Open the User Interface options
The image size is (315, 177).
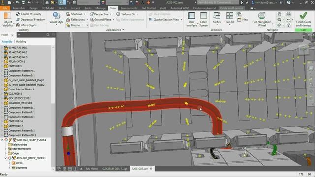(191, 19)
